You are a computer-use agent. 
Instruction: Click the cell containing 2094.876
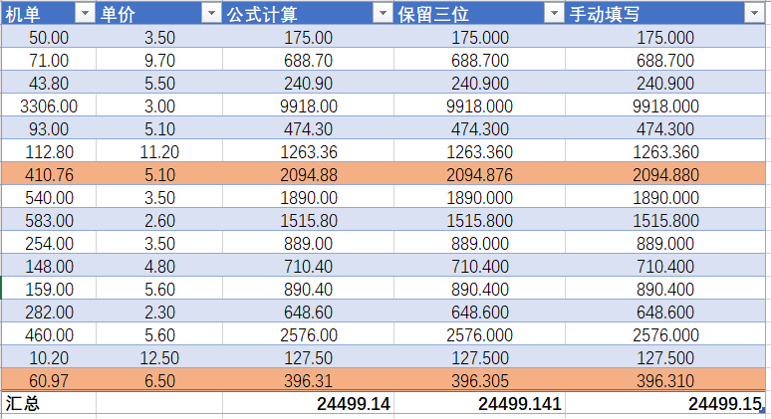(479, 175)
